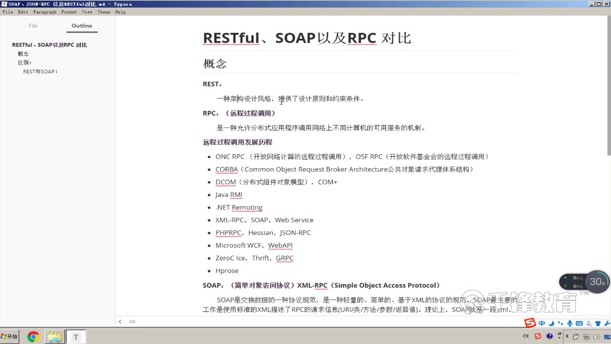The width and height of the screenshot is (611, 344).
Task: Open the file explorer taskbar icon
Action: (54, 337)
